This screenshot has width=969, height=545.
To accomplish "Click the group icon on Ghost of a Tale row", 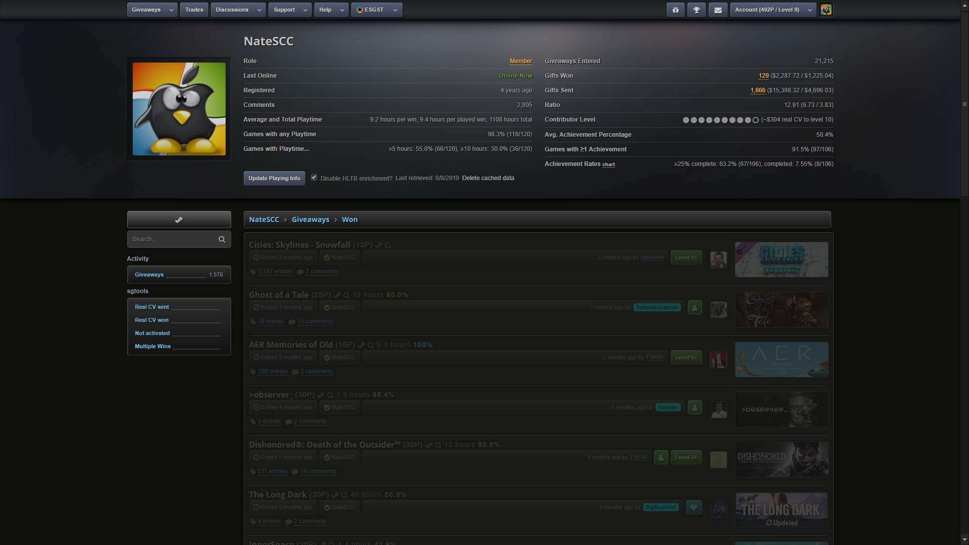I will [x=694, y=307].
